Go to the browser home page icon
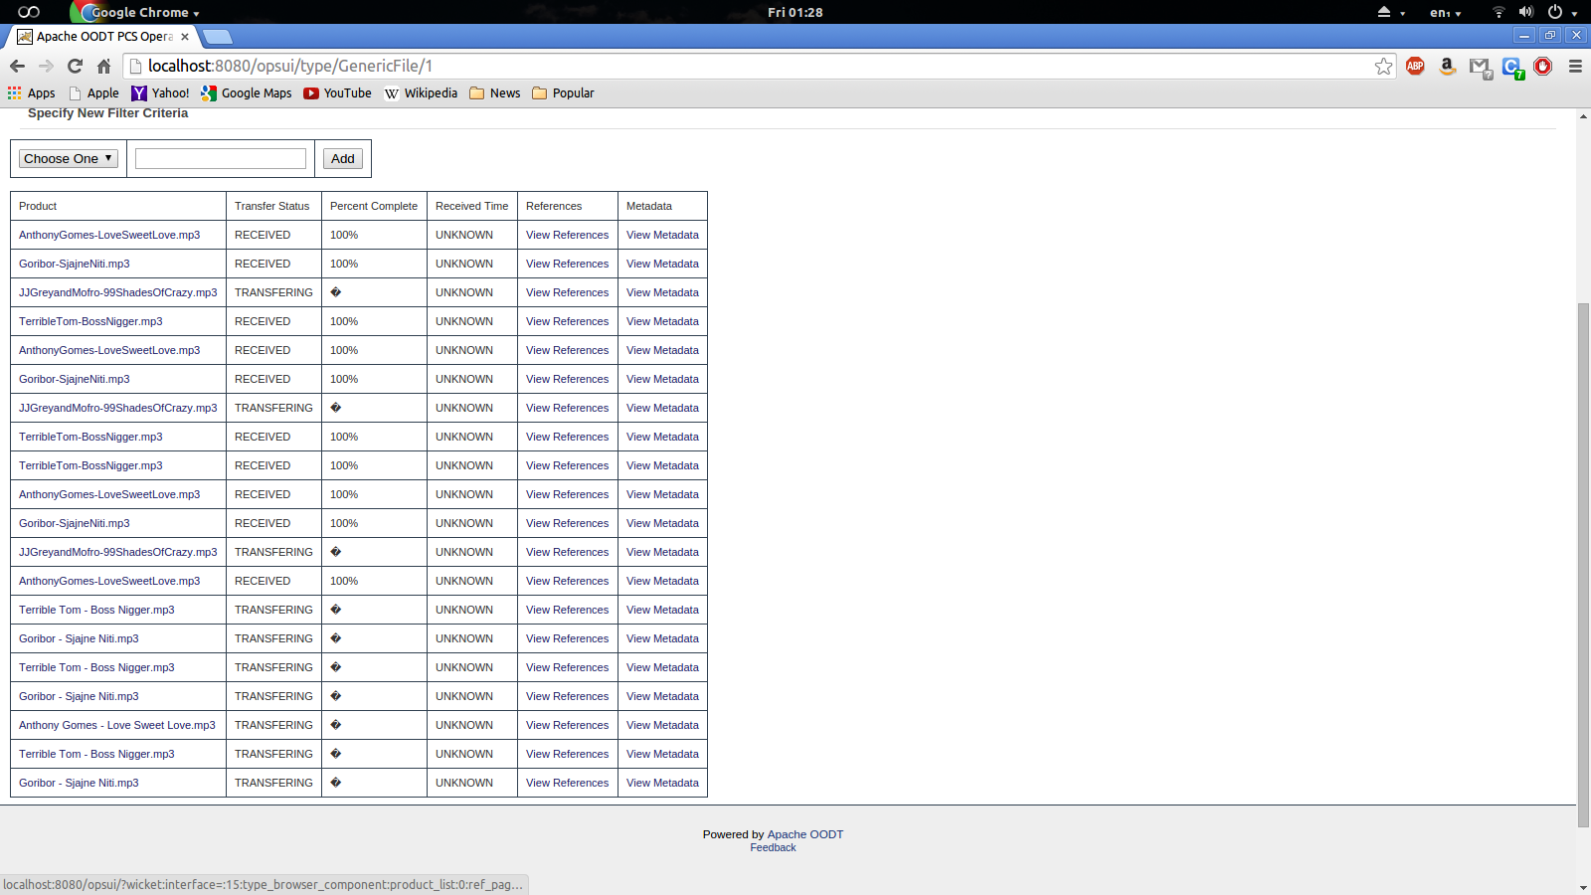Viewport: 1591px width, 895px height. point(103,66)
